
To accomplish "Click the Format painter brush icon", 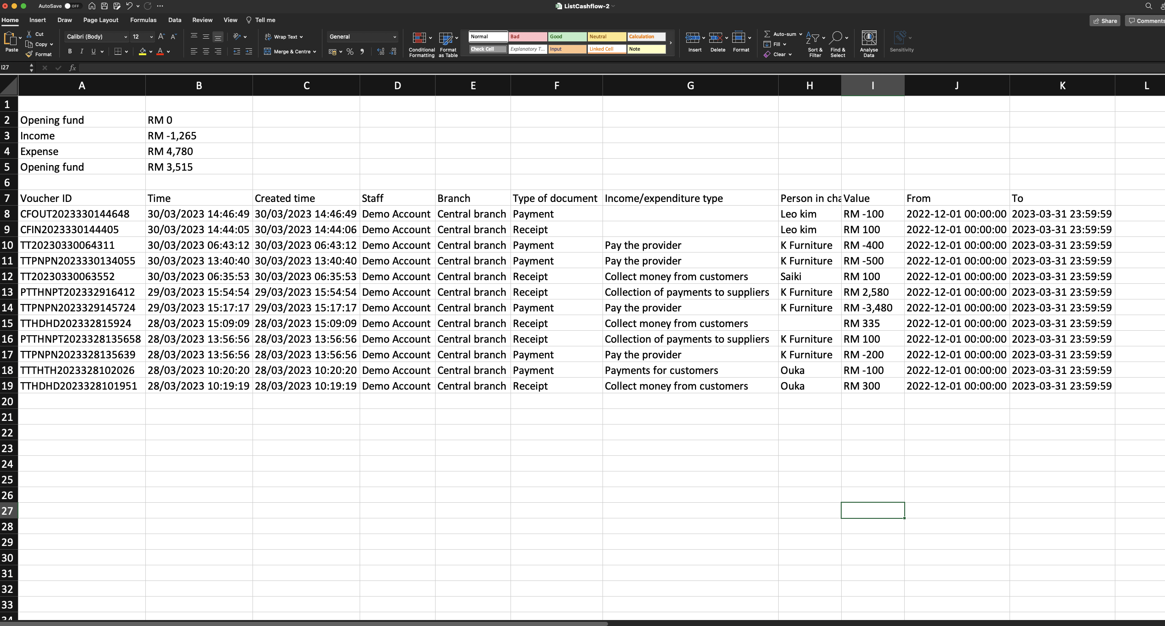I will 29,54.
